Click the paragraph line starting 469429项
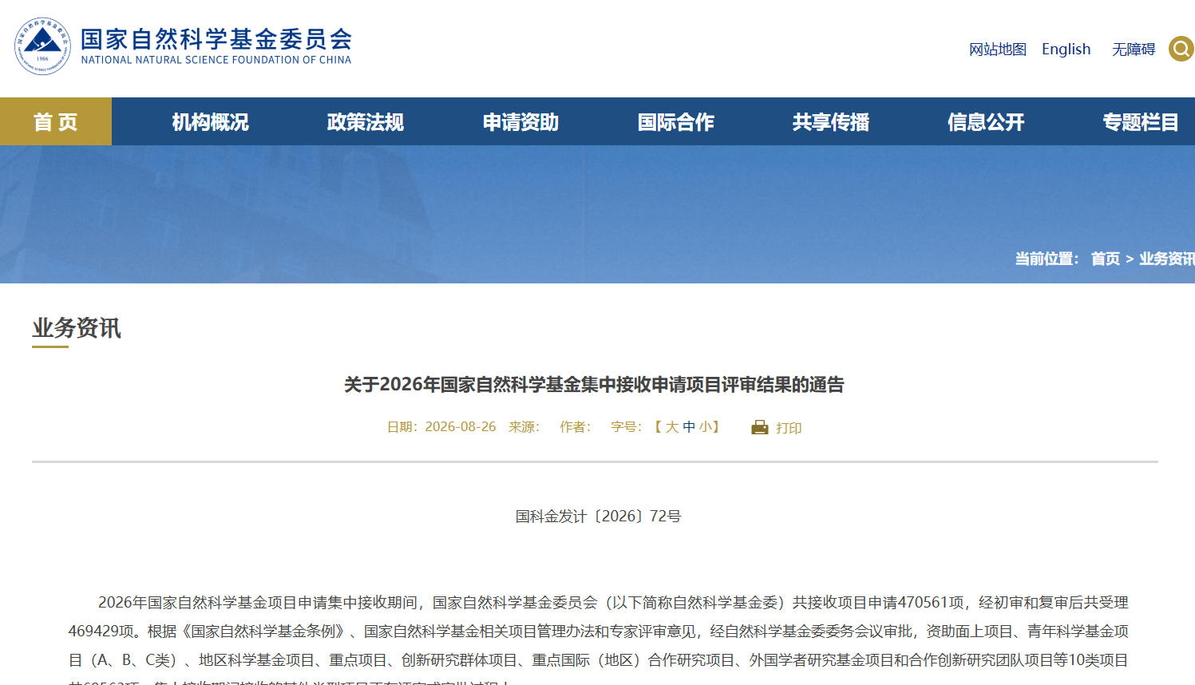 [598, 632]
